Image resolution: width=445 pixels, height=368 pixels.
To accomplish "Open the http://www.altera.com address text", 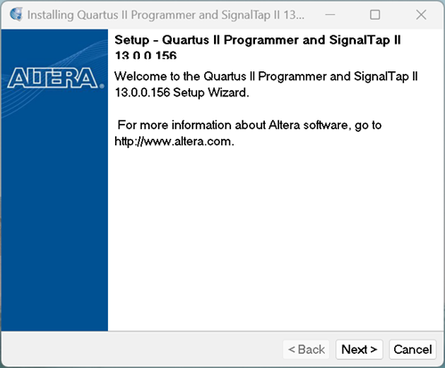I will 174,142.
